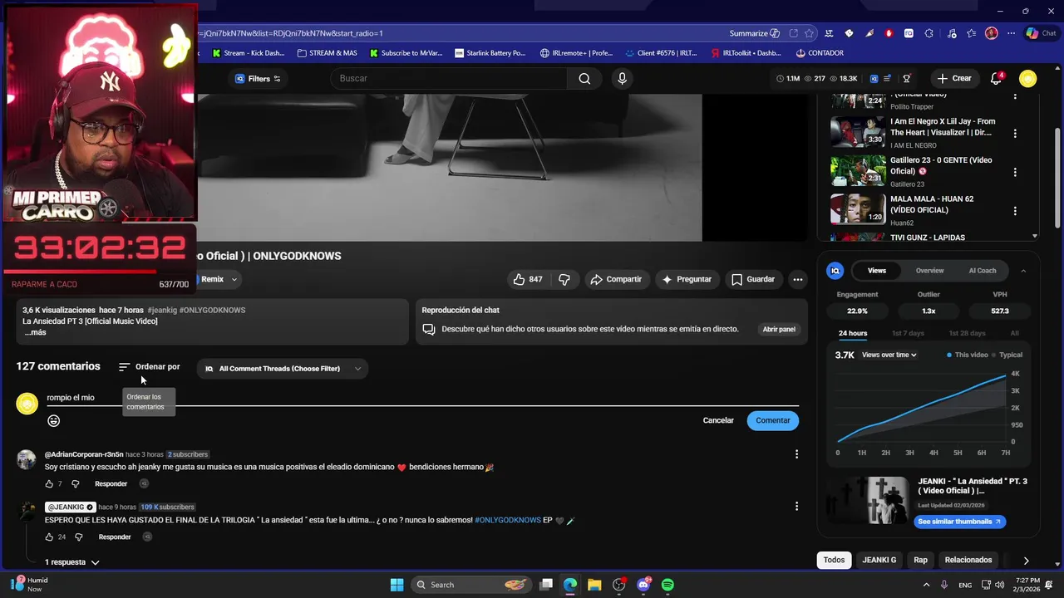Toggle This video legend in the chart
Screen dimensions: 1064x598
tap(968, 355)
